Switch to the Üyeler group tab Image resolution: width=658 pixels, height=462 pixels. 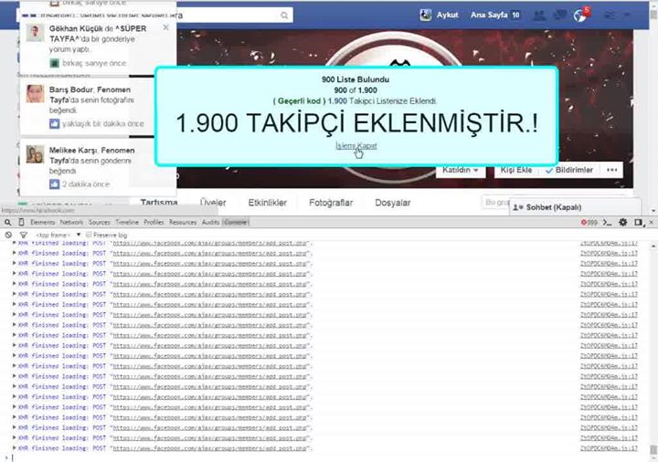click(x=213, y=203)
